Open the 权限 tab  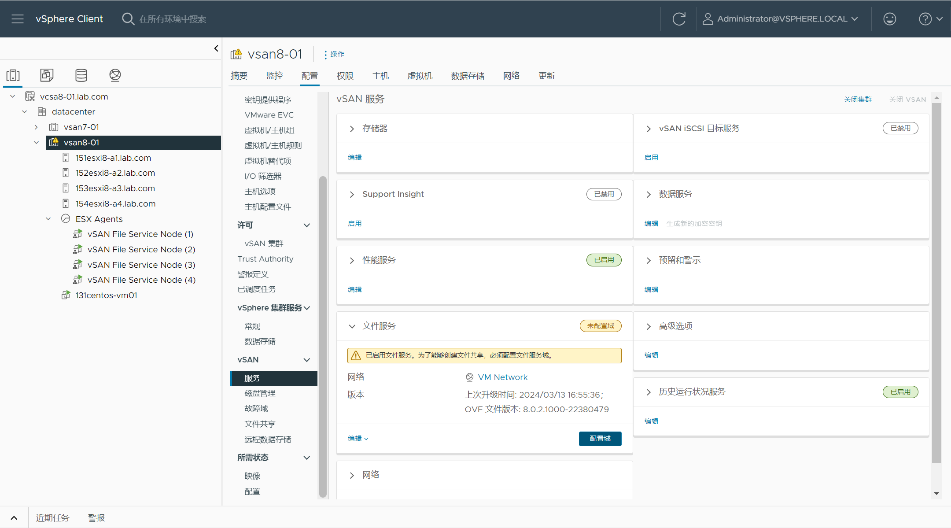tap(345, 76)
